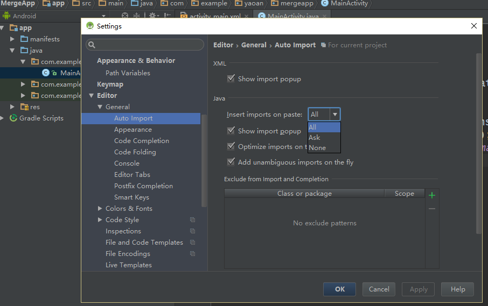Screen dimensions: 488x306
Task: Click the Android Studio logo in Settings title
Action: 90,26
